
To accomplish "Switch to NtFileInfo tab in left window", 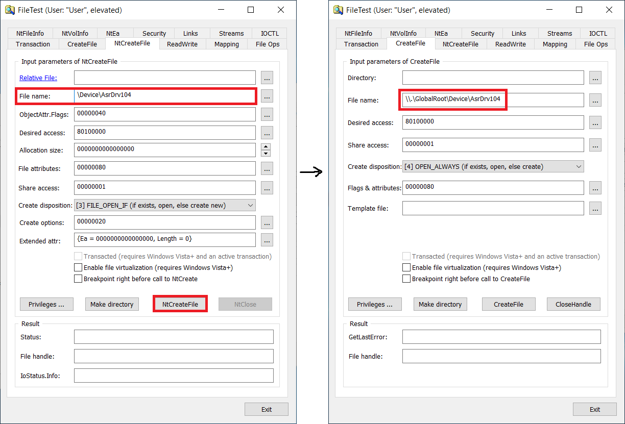I will pyautogui.click(x=30, y=33).
